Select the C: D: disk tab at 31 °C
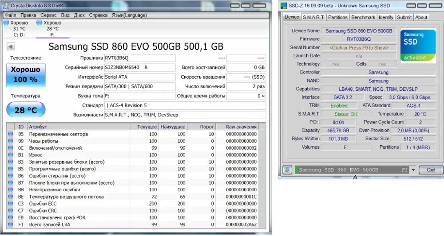 pos(19,29)
